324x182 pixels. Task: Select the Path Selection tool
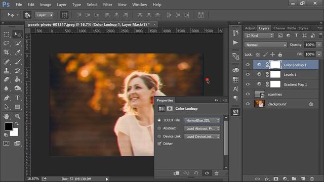(x=7, y=107)
